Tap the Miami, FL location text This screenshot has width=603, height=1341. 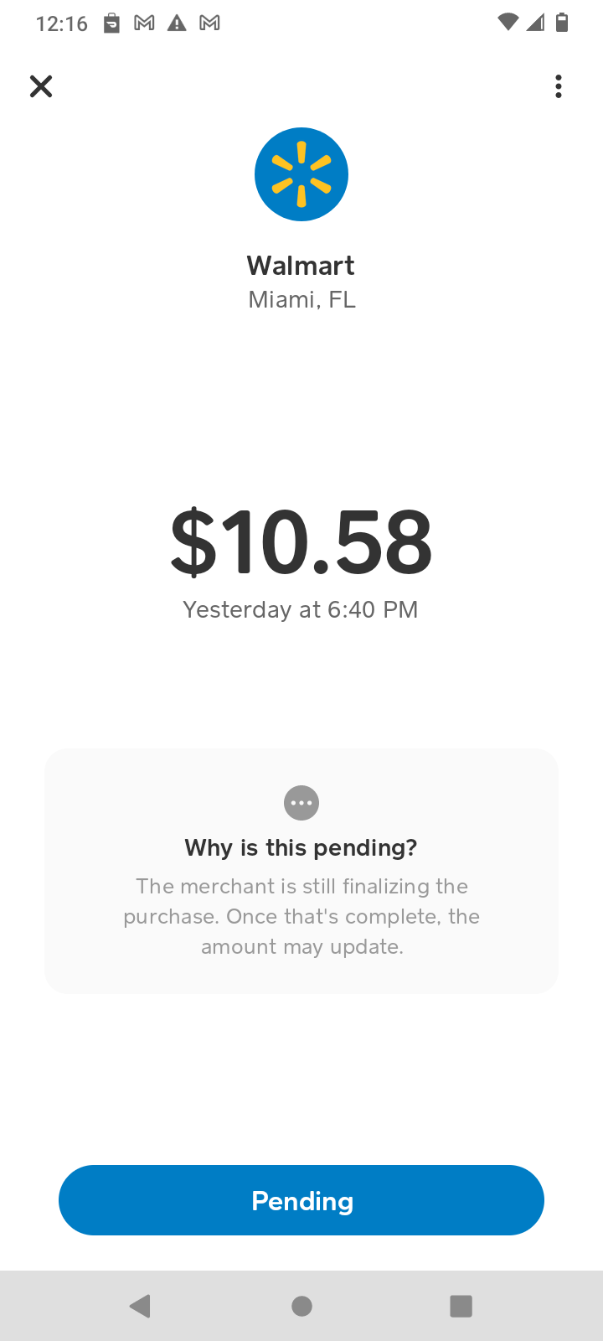(x=301, y=300)
